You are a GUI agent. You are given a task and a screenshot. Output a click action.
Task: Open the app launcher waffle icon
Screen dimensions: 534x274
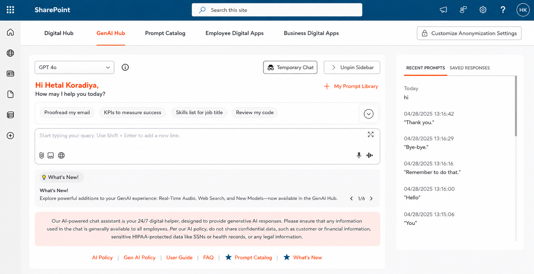pos(10,10)
